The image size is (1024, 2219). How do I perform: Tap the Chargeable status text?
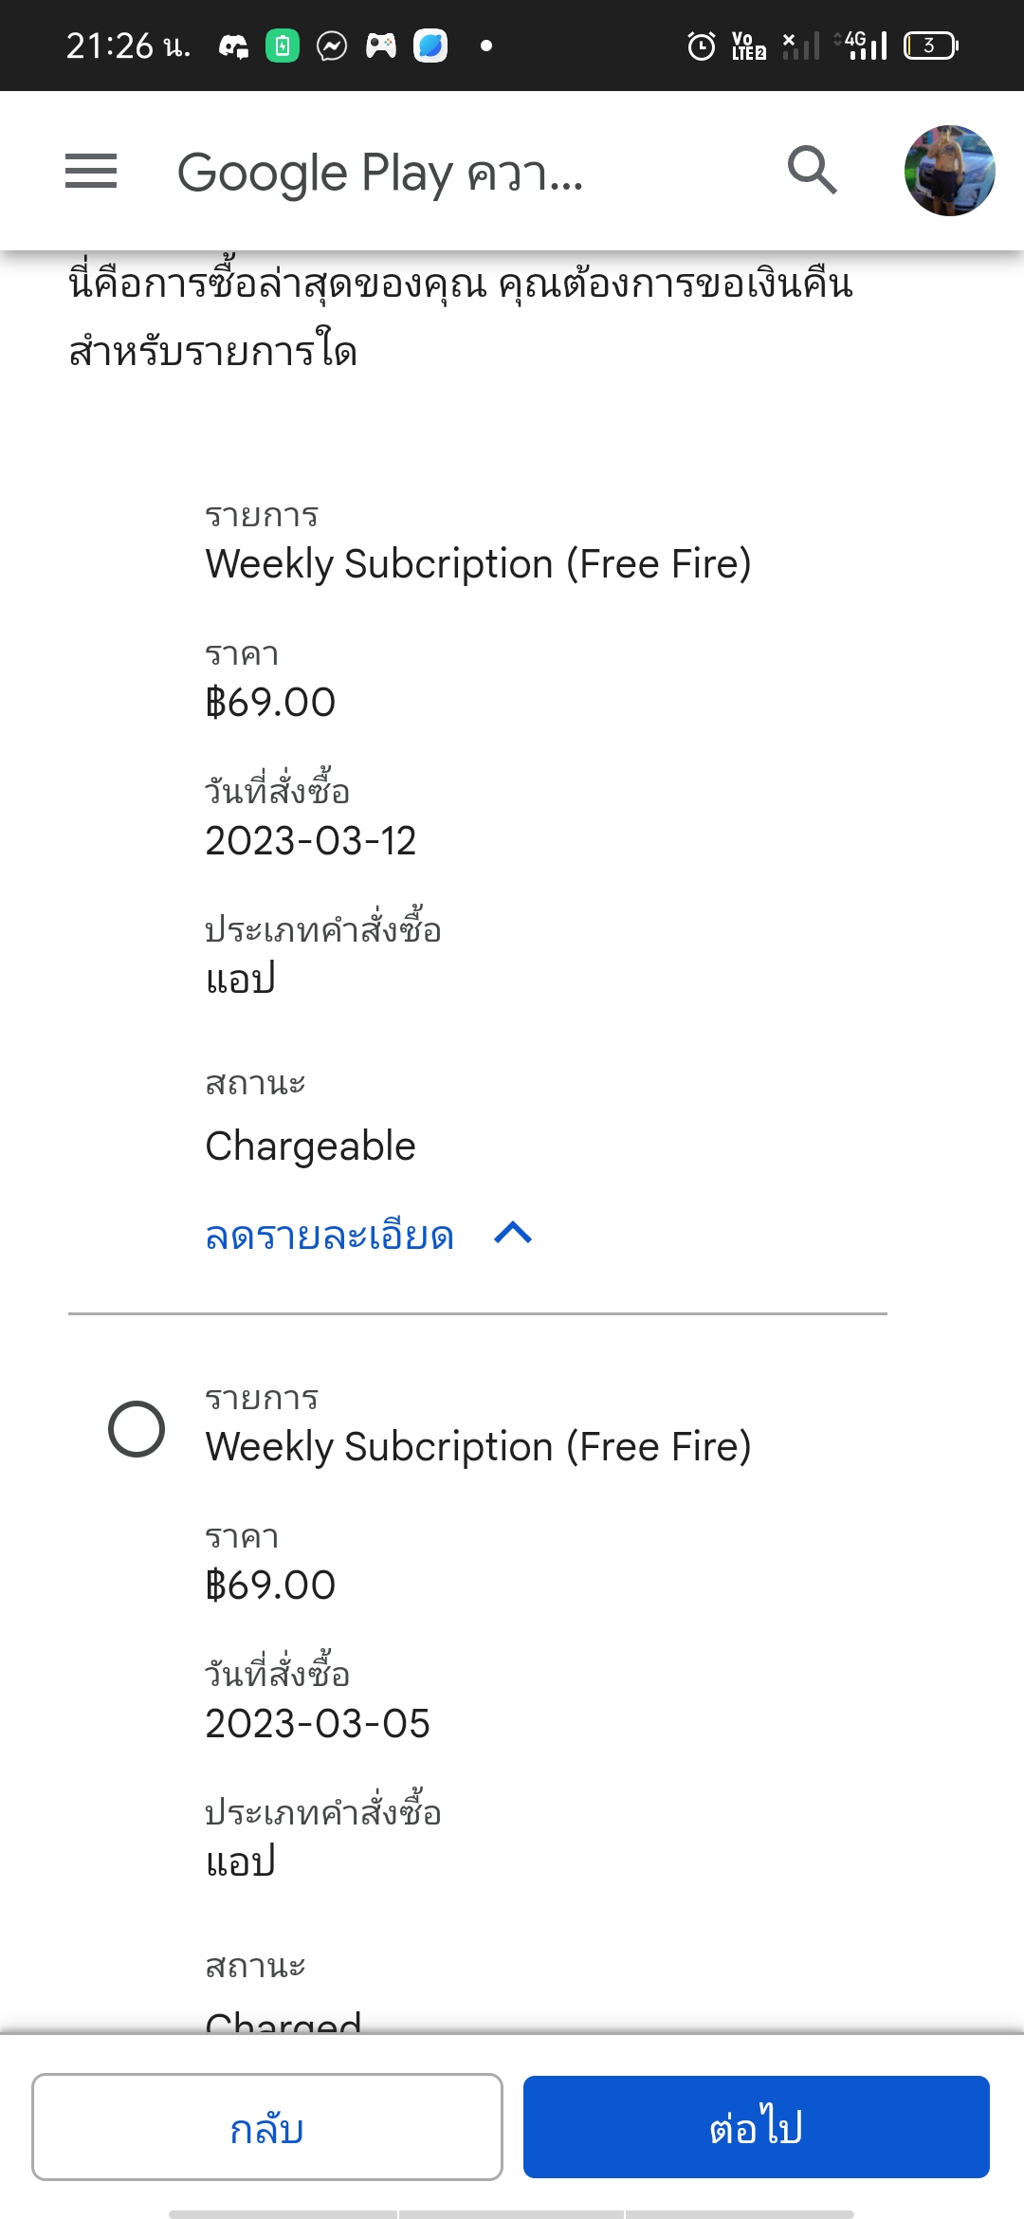click(x=311, y=1146)
